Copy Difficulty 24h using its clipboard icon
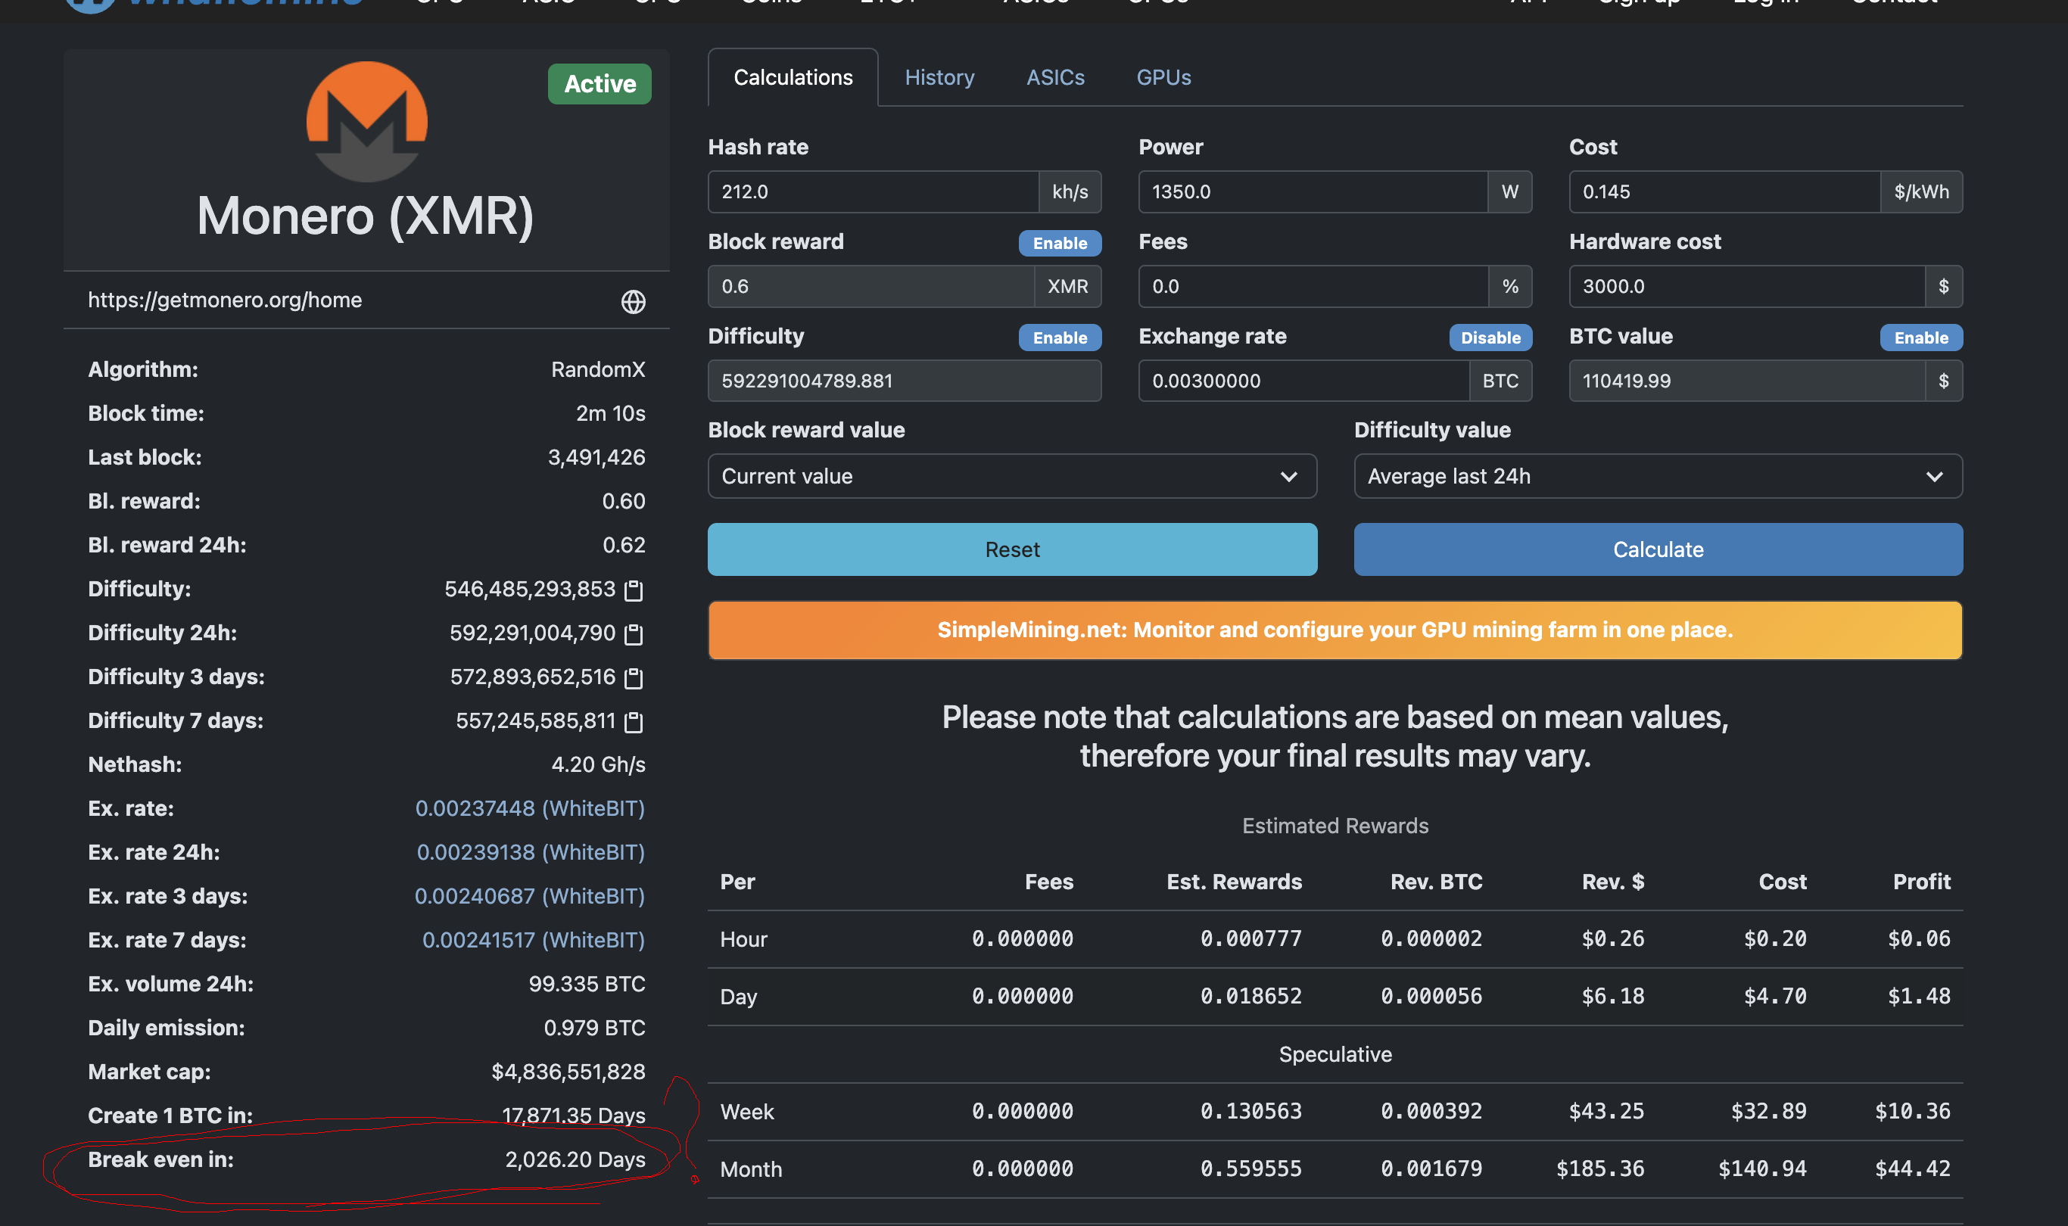The image size is (2068, 1226). (x=634, y=633)
